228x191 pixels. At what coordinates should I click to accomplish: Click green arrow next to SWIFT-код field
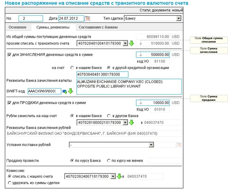(70, 91)
